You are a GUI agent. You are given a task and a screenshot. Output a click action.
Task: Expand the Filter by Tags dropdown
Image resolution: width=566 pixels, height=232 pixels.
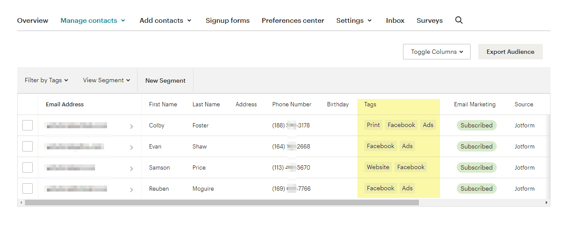click(x=46, y=80)
